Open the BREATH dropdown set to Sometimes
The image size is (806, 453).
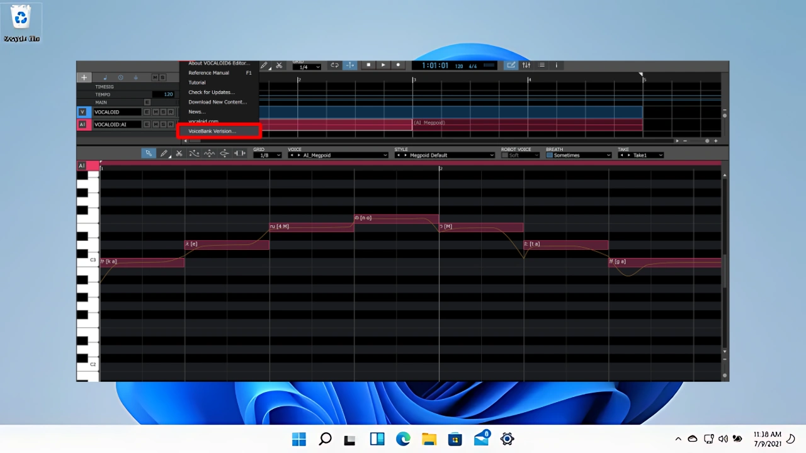pyautogui.click(x=579, y=155)
